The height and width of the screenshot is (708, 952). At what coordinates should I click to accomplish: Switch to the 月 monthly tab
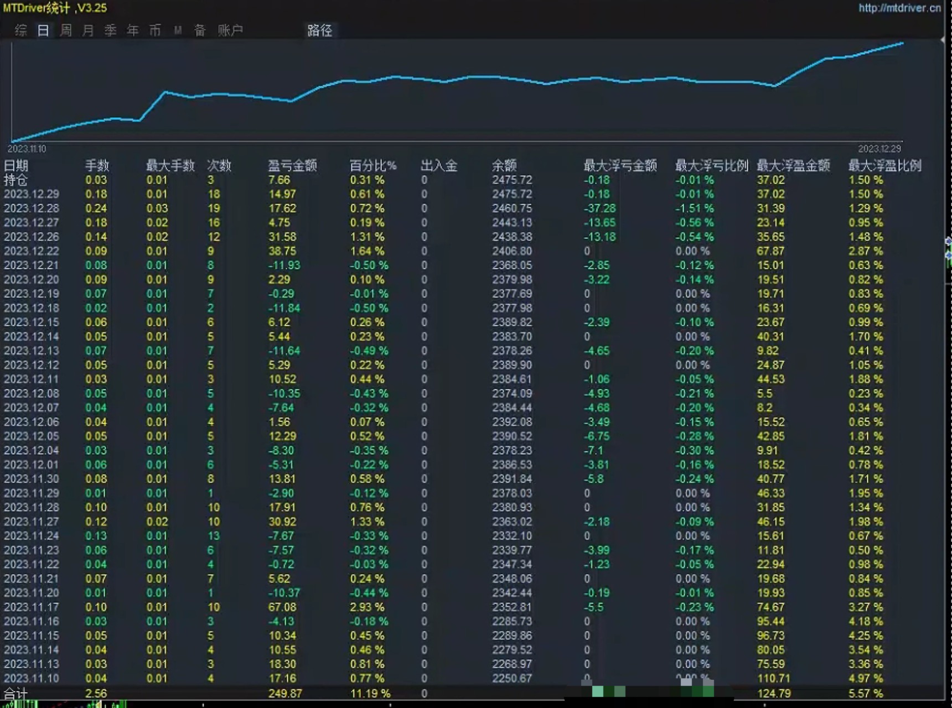[88, 30]
